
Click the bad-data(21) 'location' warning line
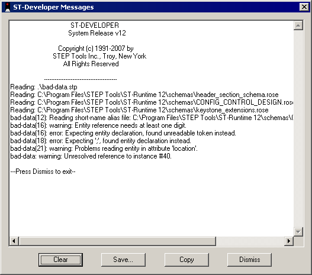pyautogui.click(x=104, y=148)
